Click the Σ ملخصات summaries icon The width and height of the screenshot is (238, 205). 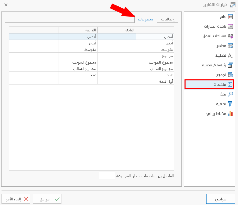[x=230, y=85]
